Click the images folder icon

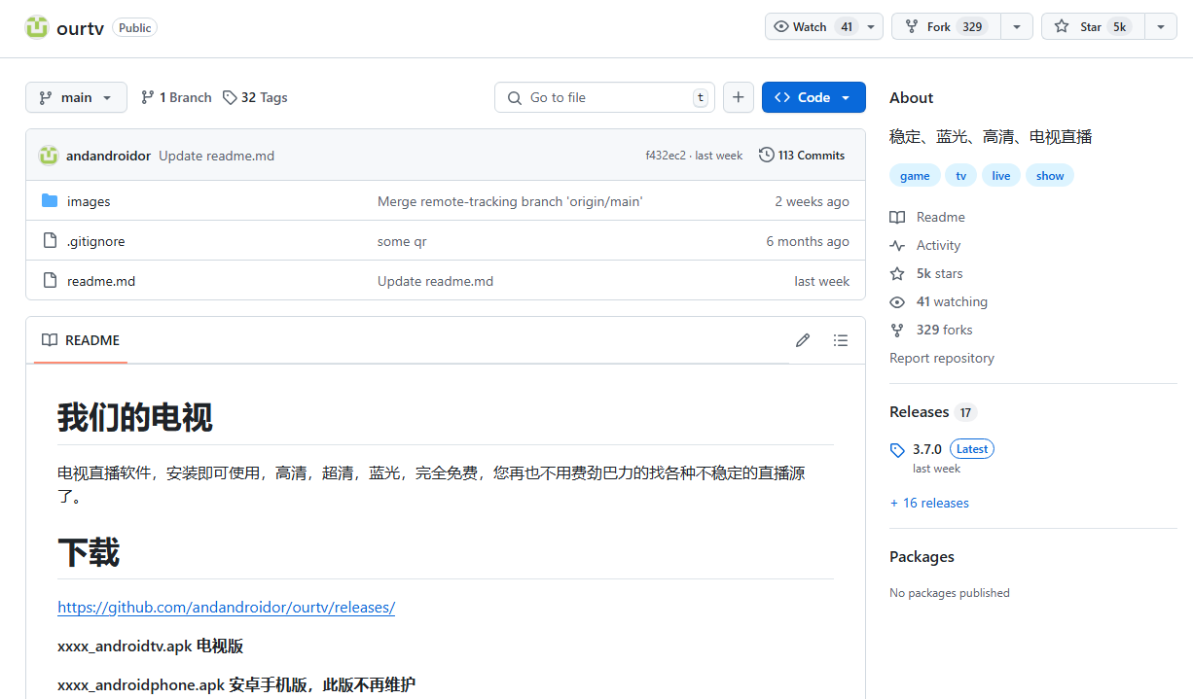[x=50, y=201]
